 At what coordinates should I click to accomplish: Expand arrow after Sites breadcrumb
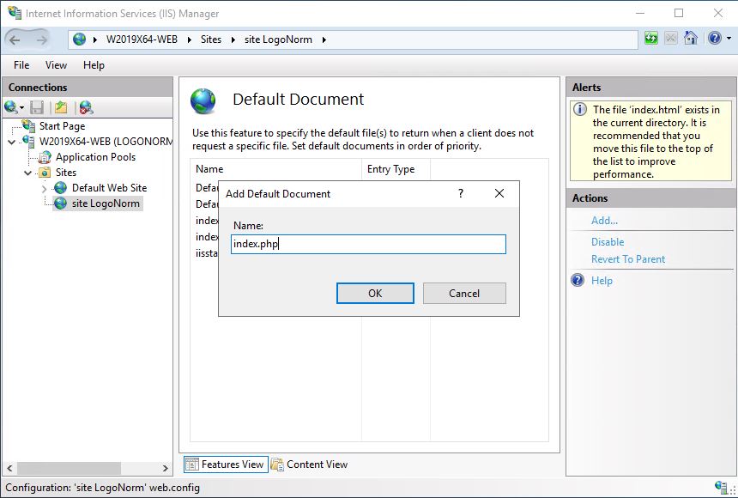pos(233,40)
